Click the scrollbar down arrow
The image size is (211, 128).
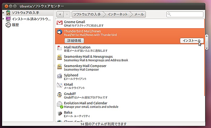[207, 48]
